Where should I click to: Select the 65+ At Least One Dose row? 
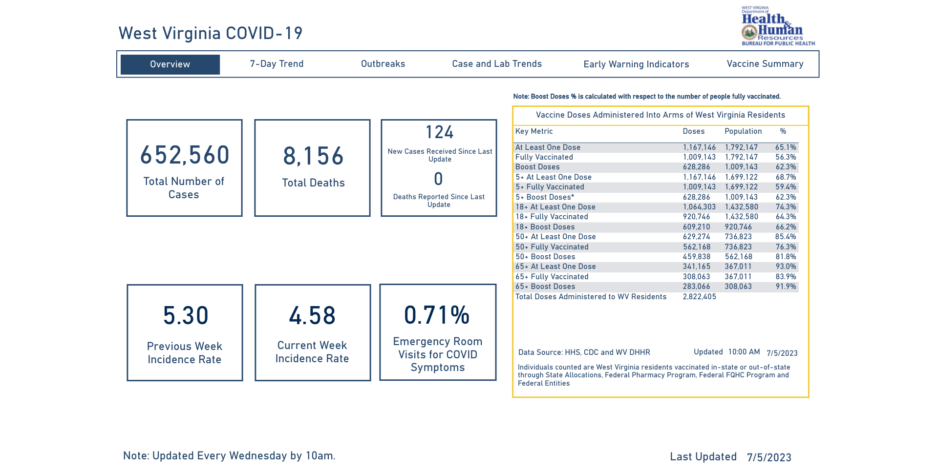click(x=656, y=267)
